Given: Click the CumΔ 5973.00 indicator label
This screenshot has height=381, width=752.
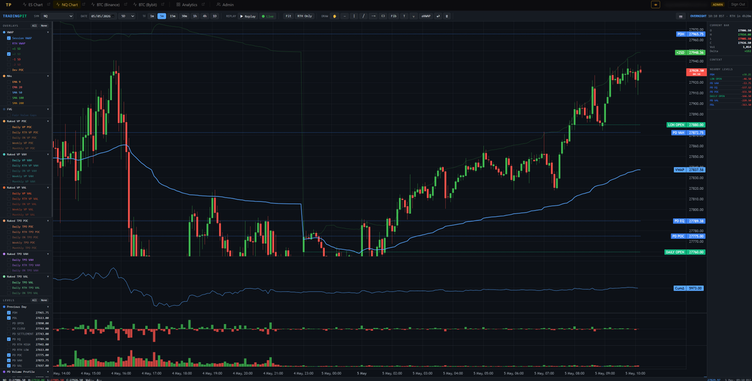Looking at the screenshot, I should (689, 288).
